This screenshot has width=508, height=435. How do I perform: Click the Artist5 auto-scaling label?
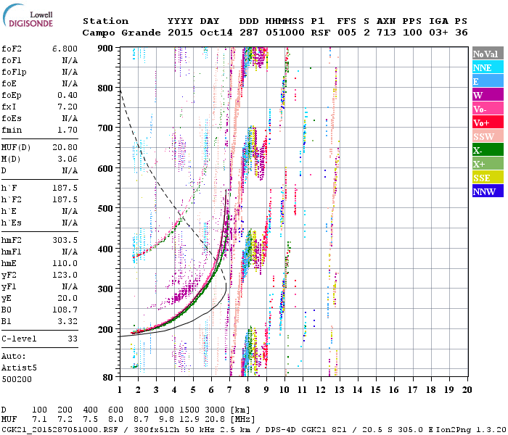click(x=19, y=368)
